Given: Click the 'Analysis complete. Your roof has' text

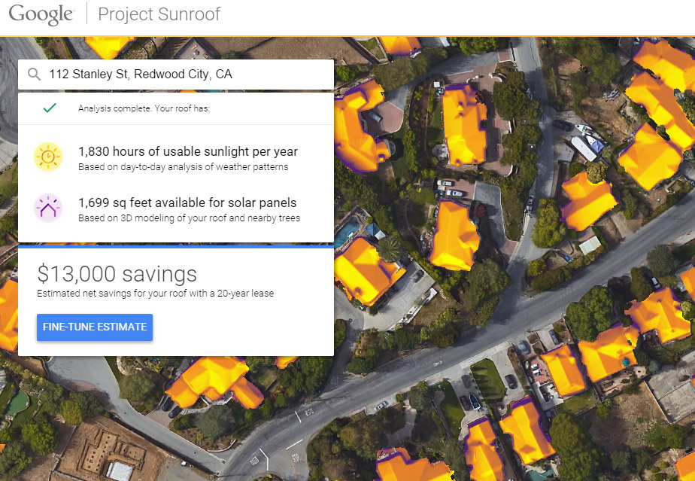Looking at the screenshot, I should 143,108.
